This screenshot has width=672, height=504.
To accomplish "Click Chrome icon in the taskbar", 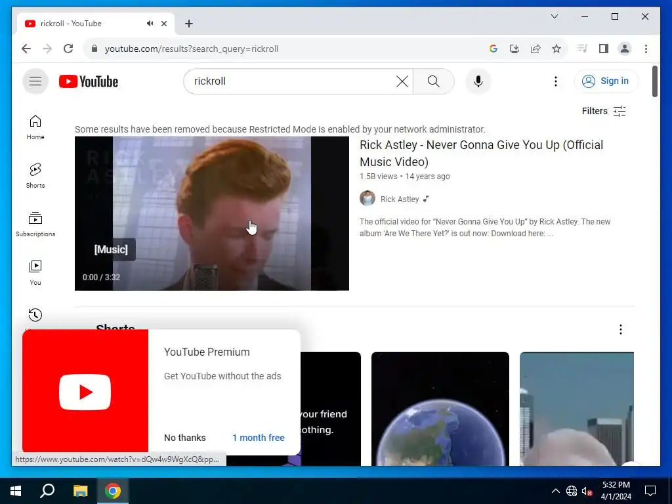I will (113, 491).
